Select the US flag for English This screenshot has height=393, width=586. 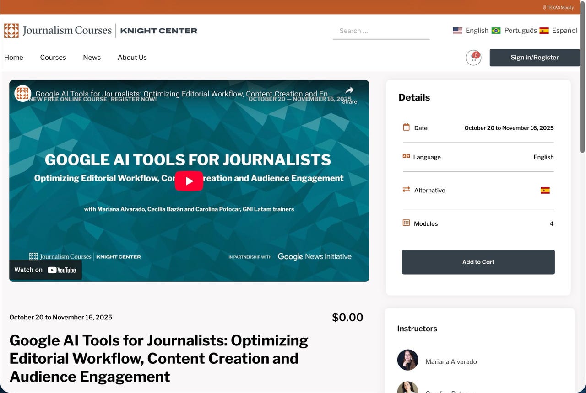coord(457,31)
